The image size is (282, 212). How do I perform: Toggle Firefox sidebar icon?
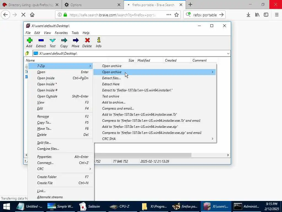click(266, 15)
